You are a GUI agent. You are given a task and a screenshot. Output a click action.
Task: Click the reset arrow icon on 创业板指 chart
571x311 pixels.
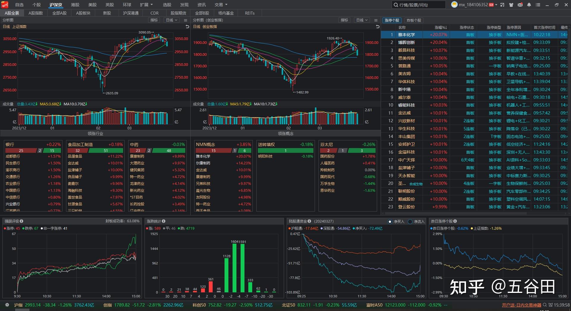(378, 27)
